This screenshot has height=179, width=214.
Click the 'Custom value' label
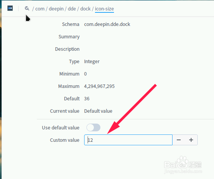[x=65, y=140]
